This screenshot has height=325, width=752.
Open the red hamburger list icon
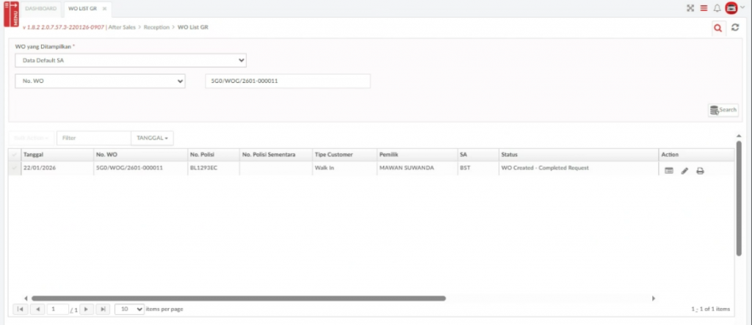(x=704, y=8)
